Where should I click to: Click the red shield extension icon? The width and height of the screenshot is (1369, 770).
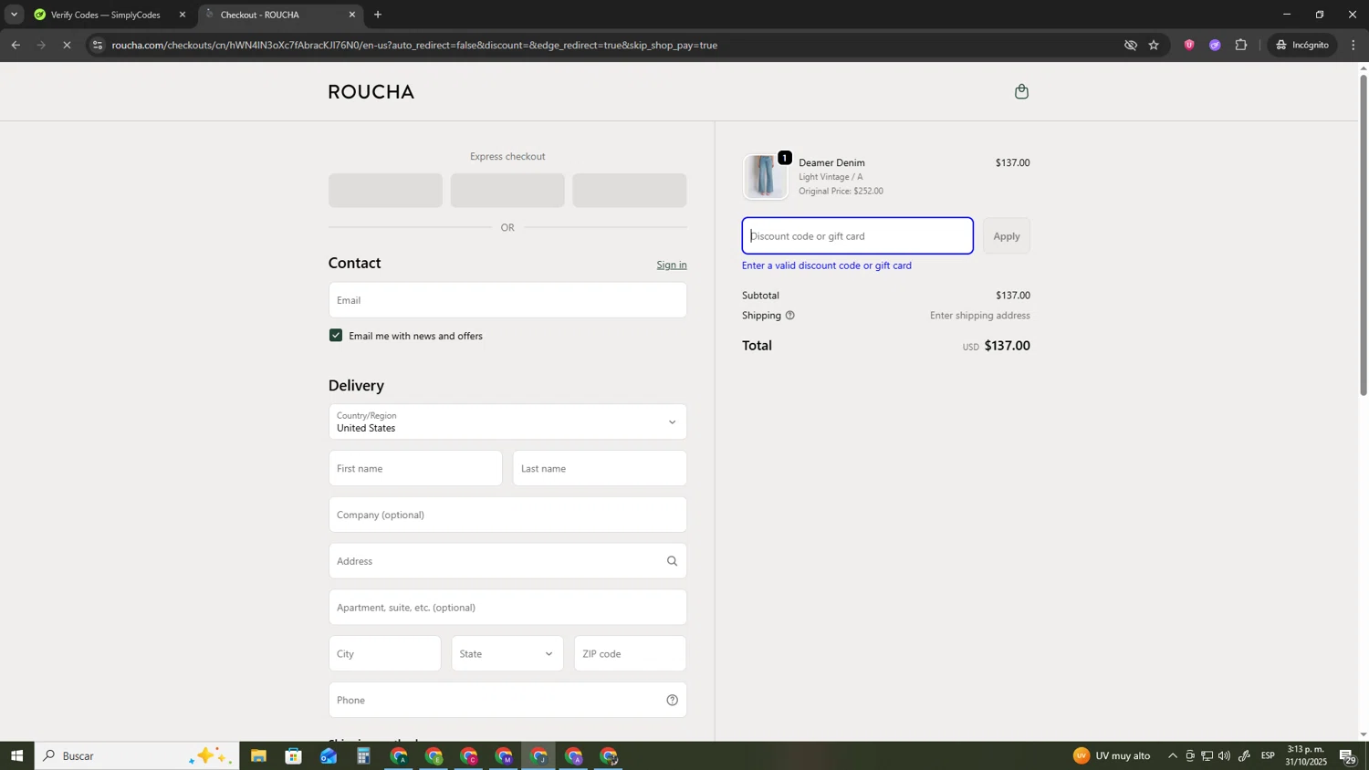[1188, 45]
